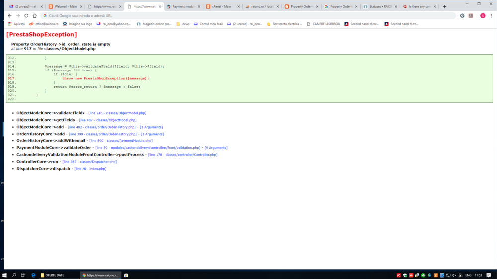Open the Microsoft Store taskbar icon
The width and height of the screenshot is (497, 279).
coord(126,275)
